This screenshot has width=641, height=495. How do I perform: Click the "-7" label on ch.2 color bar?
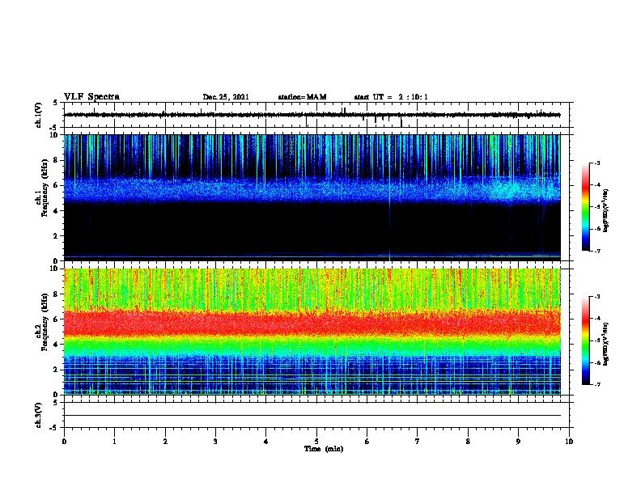[596, 384]
